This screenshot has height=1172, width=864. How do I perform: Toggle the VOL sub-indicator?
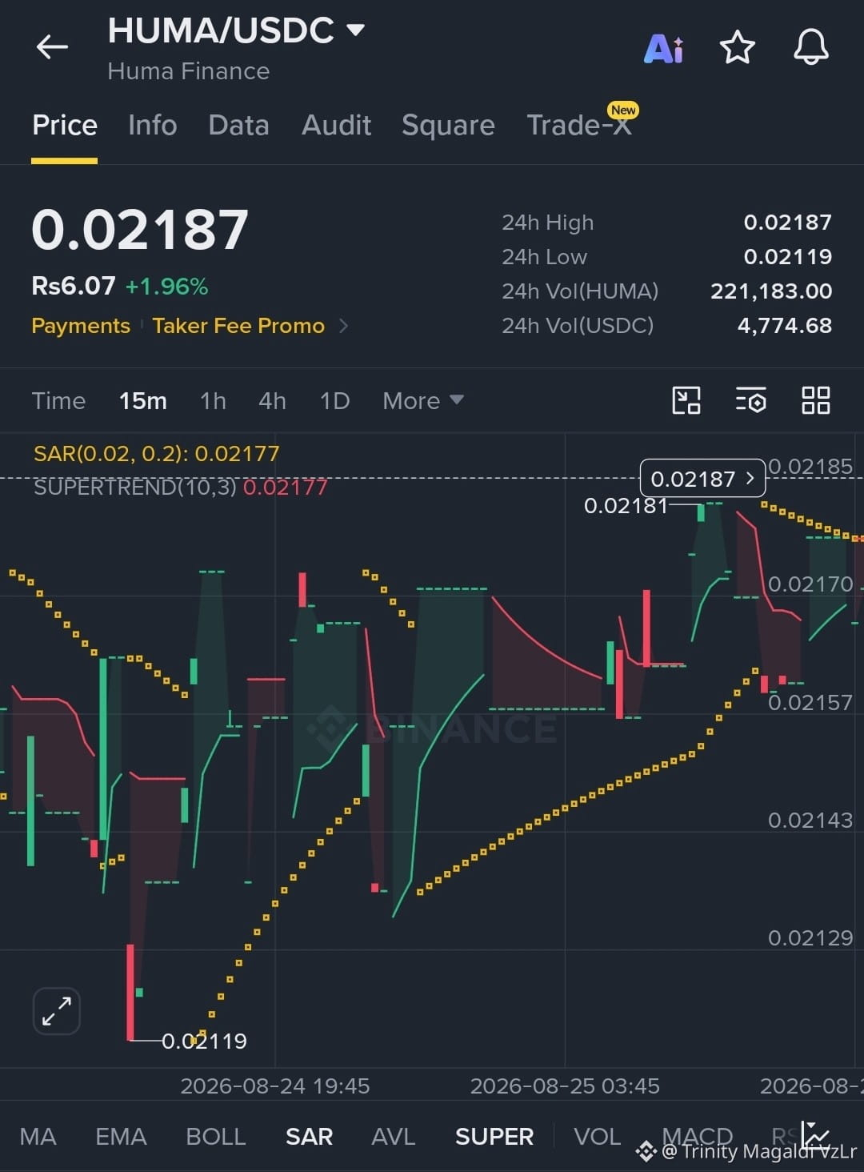598,1136
